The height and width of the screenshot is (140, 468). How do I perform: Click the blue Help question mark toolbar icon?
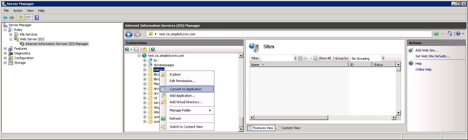[37, 18]
